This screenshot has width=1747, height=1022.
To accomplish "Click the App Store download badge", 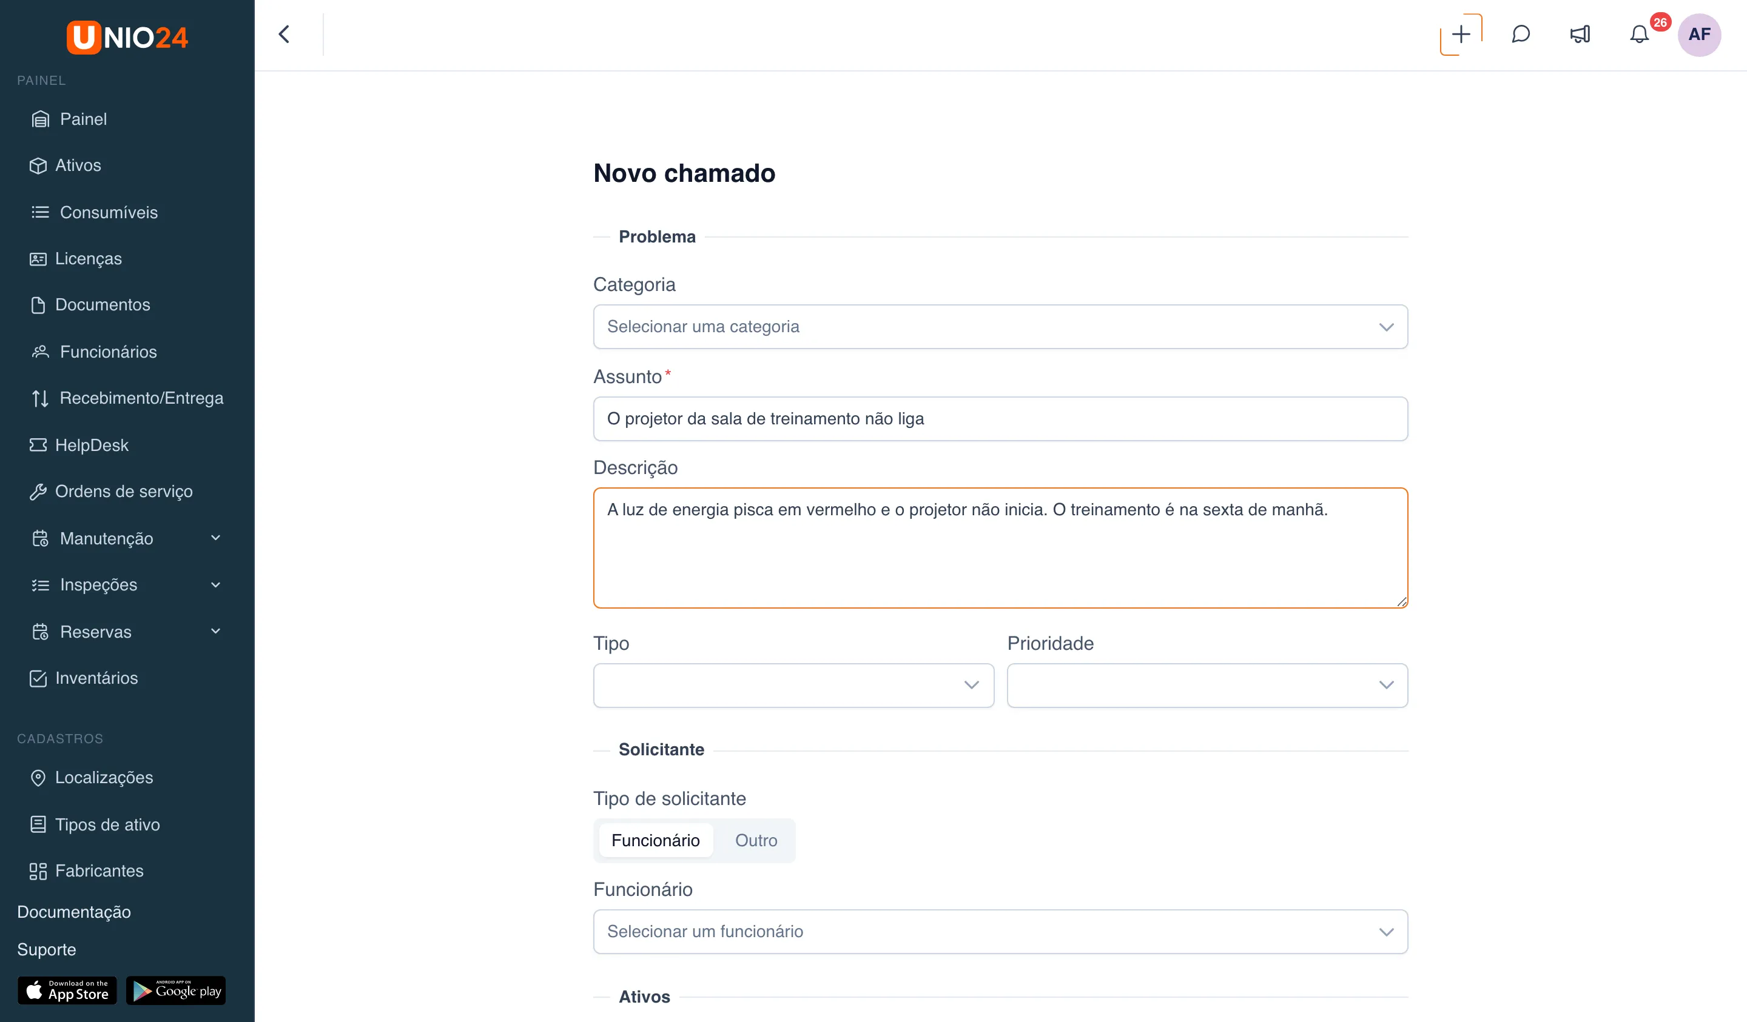I will click(67, 991).
